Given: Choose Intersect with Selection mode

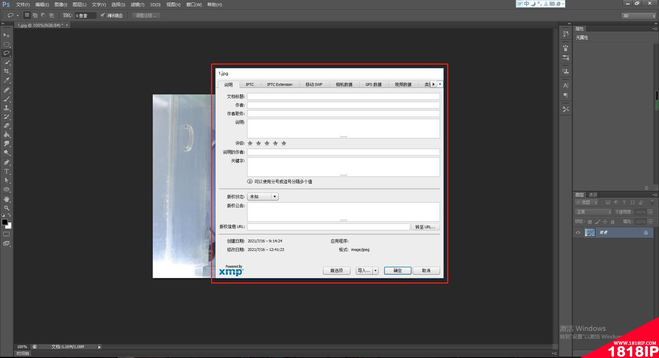Looking at the screenshot, I should coord(51,15).
